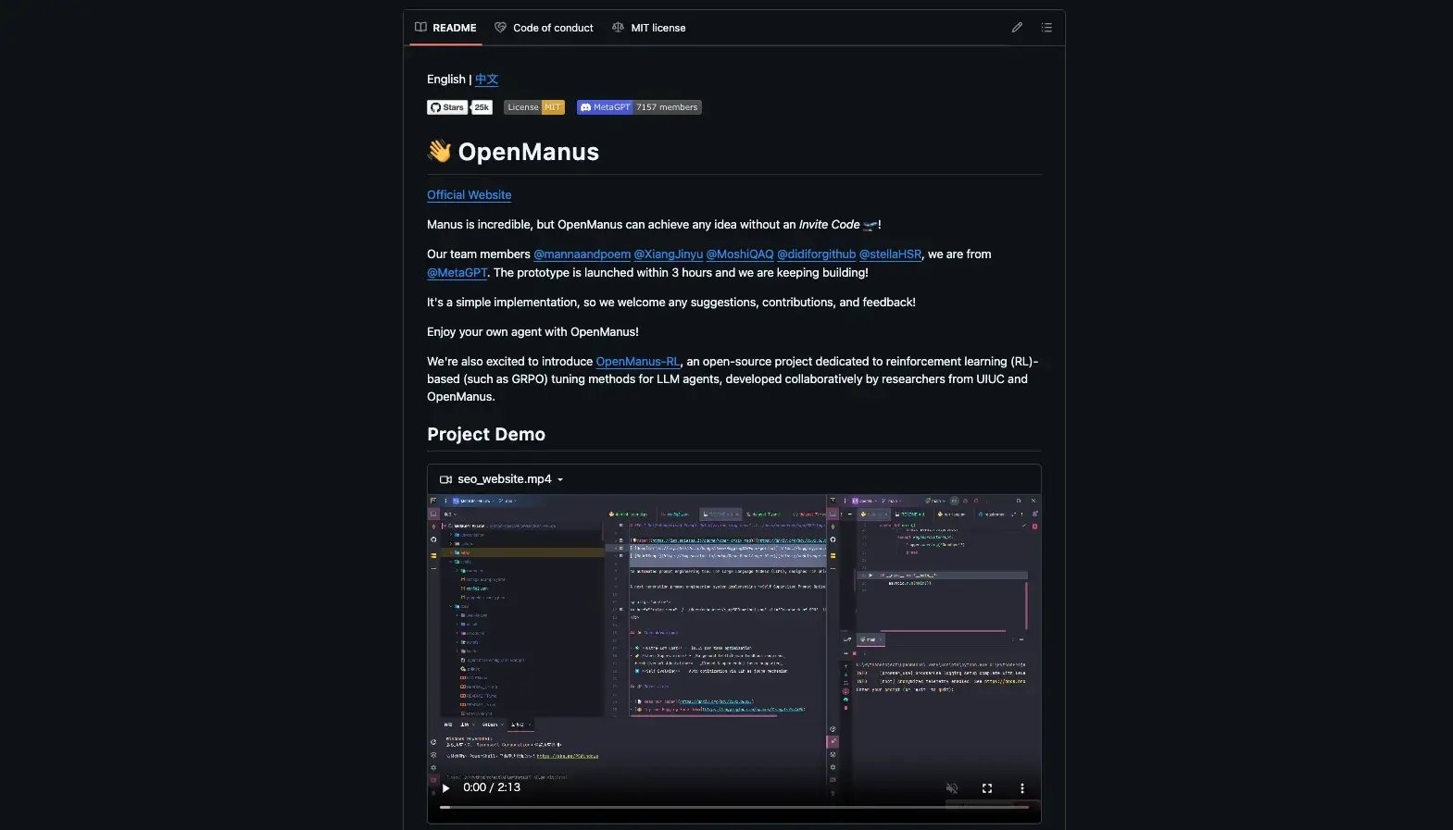Visit @stellaHSR profile link
This screenshot has width=1453, height=830.
pos(890,254)
